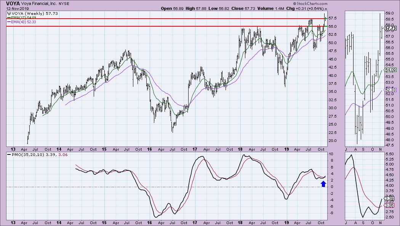Click the 59.0 price level on the zoom panel axis

coord(389,13)
